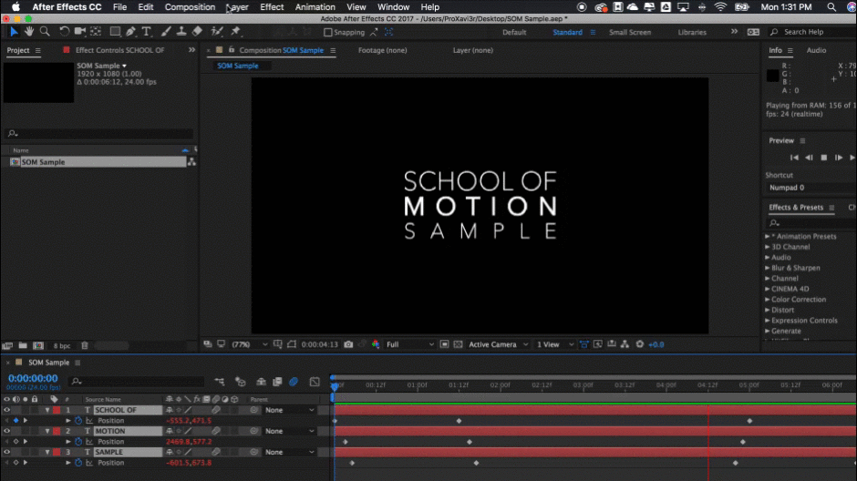This screenshot has height=481, width=857.
Task: Select the Roto Brush tool
Action: click(x=217, y=32)
